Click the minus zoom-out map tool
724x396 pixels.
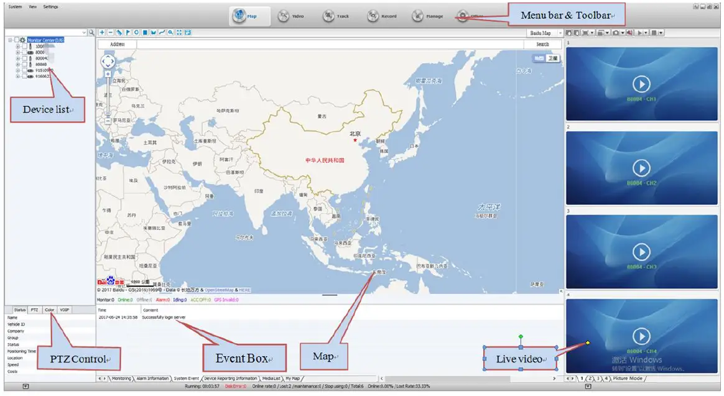click(110, 32)
